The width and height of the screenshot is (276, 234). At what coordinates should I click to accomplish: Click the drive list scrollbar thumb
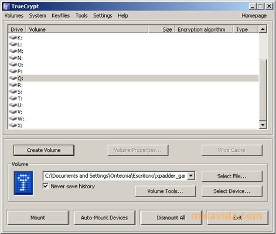(x=263, y=90)
